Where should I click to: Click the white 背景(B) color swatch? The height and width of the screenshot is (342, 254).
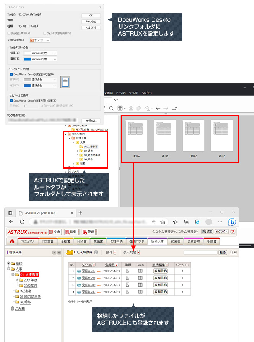coord(27,53)
